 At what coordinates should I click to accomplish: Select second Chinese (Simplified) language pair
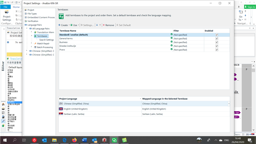click(x=43, y=55)
